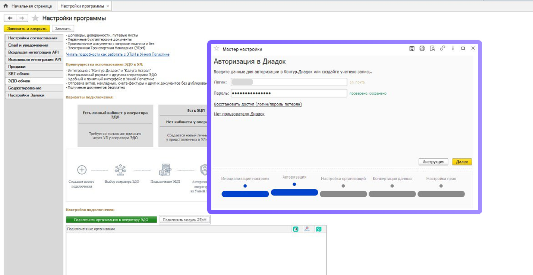Viewport: 533px width, 275px height.
Task: Focus the Пароль input field
Action: click(289, 93)
